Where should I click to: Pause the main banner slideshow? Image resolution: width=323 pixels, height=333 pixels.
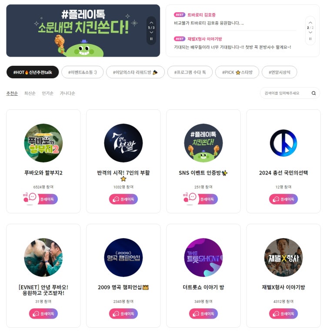[x=151, y=39]
